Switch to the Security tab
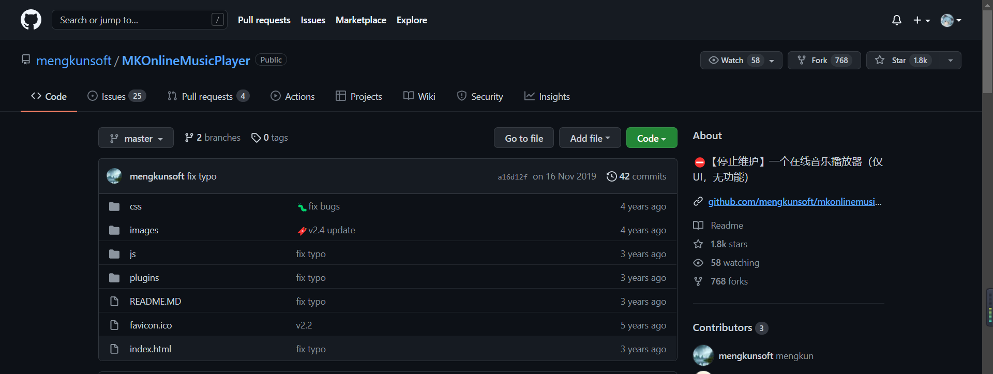 coord(480,96)
